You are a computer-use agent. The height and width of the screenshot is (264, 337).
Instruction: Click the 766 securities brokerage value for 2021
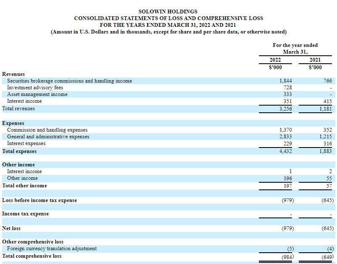point(327,81)
